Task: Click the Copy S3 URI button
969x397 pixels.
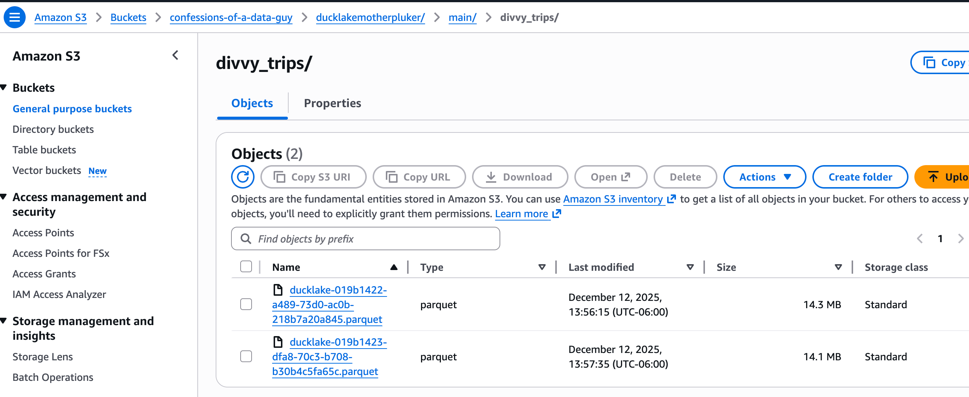Action: coord(313,177)
